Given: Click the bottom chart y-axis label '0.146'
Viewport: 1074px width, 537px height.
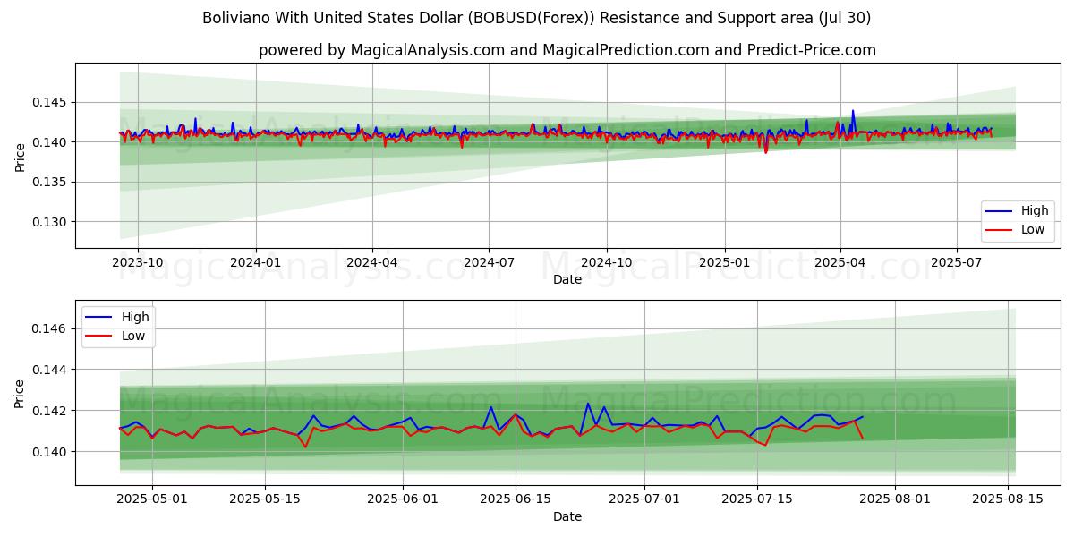Looking at the screenshot, I should click(x=51, y=329).
